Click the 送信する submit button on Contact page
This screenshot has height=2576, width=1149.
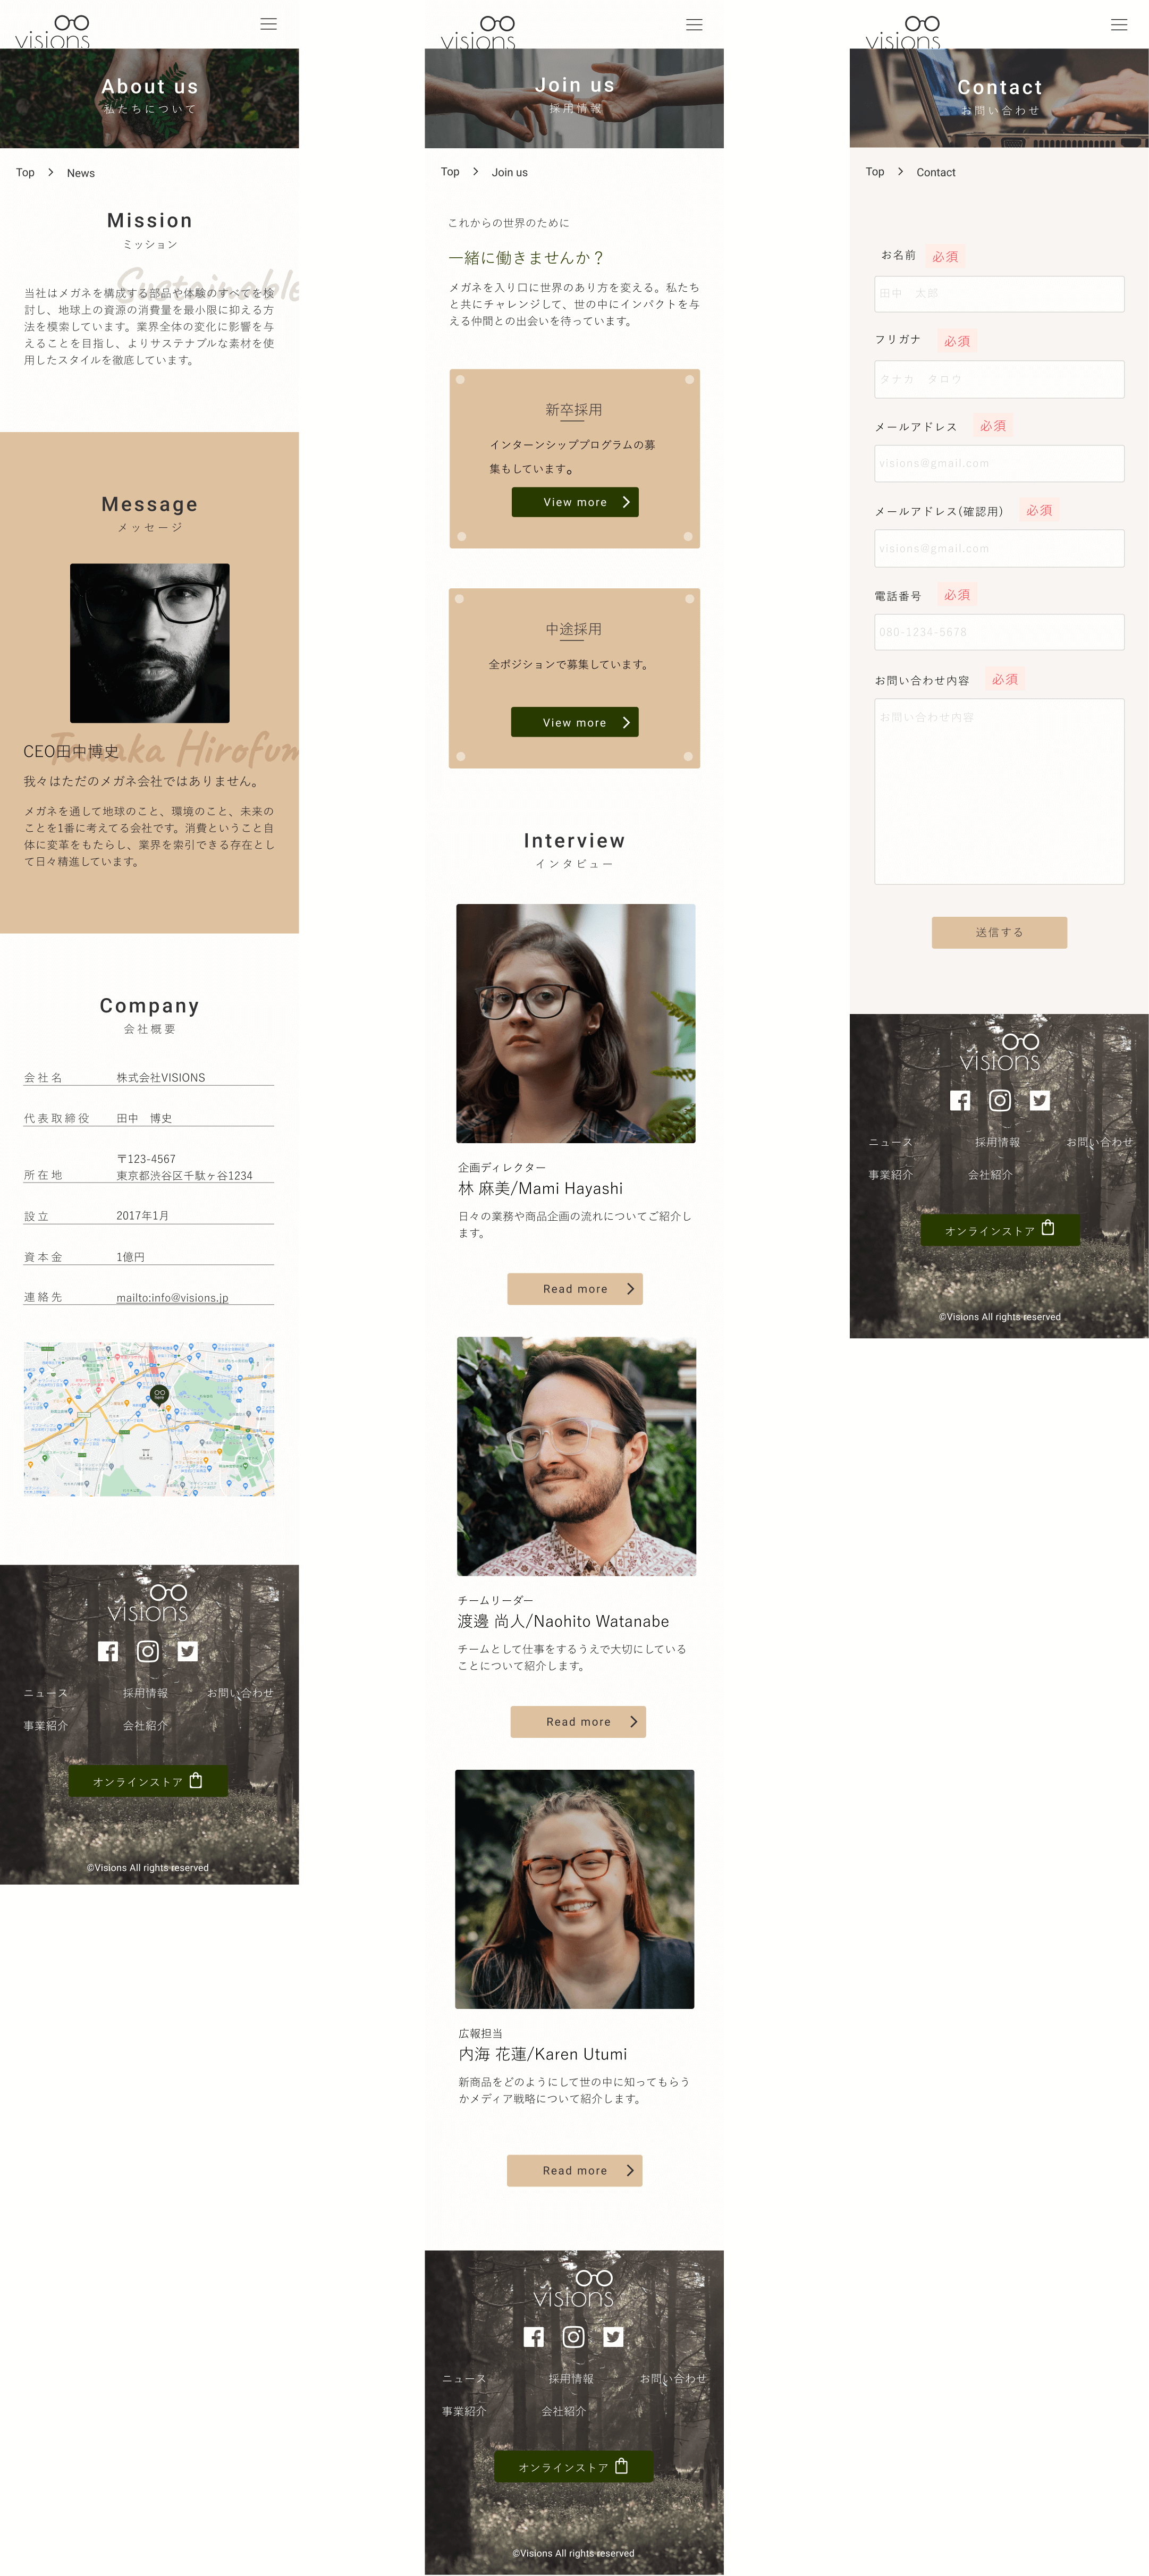pyautogui.click(x=1000, y=932)
